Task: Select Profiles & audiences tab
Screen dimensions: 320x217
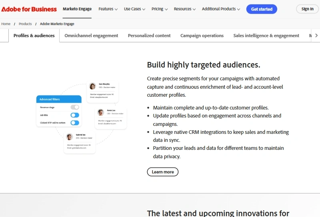Action: point(34,36)
